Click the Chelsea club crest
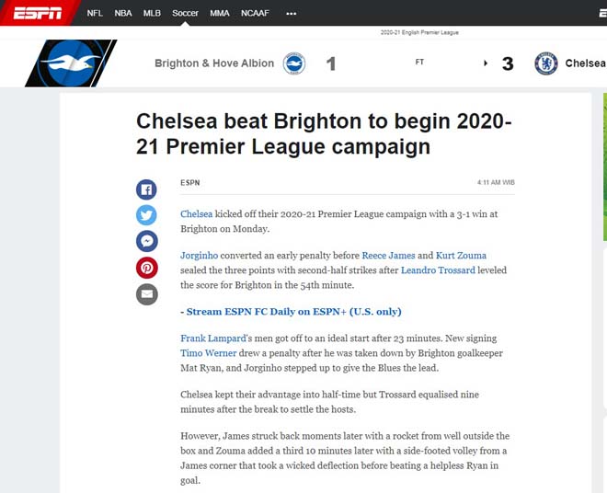 click(546, 63)
